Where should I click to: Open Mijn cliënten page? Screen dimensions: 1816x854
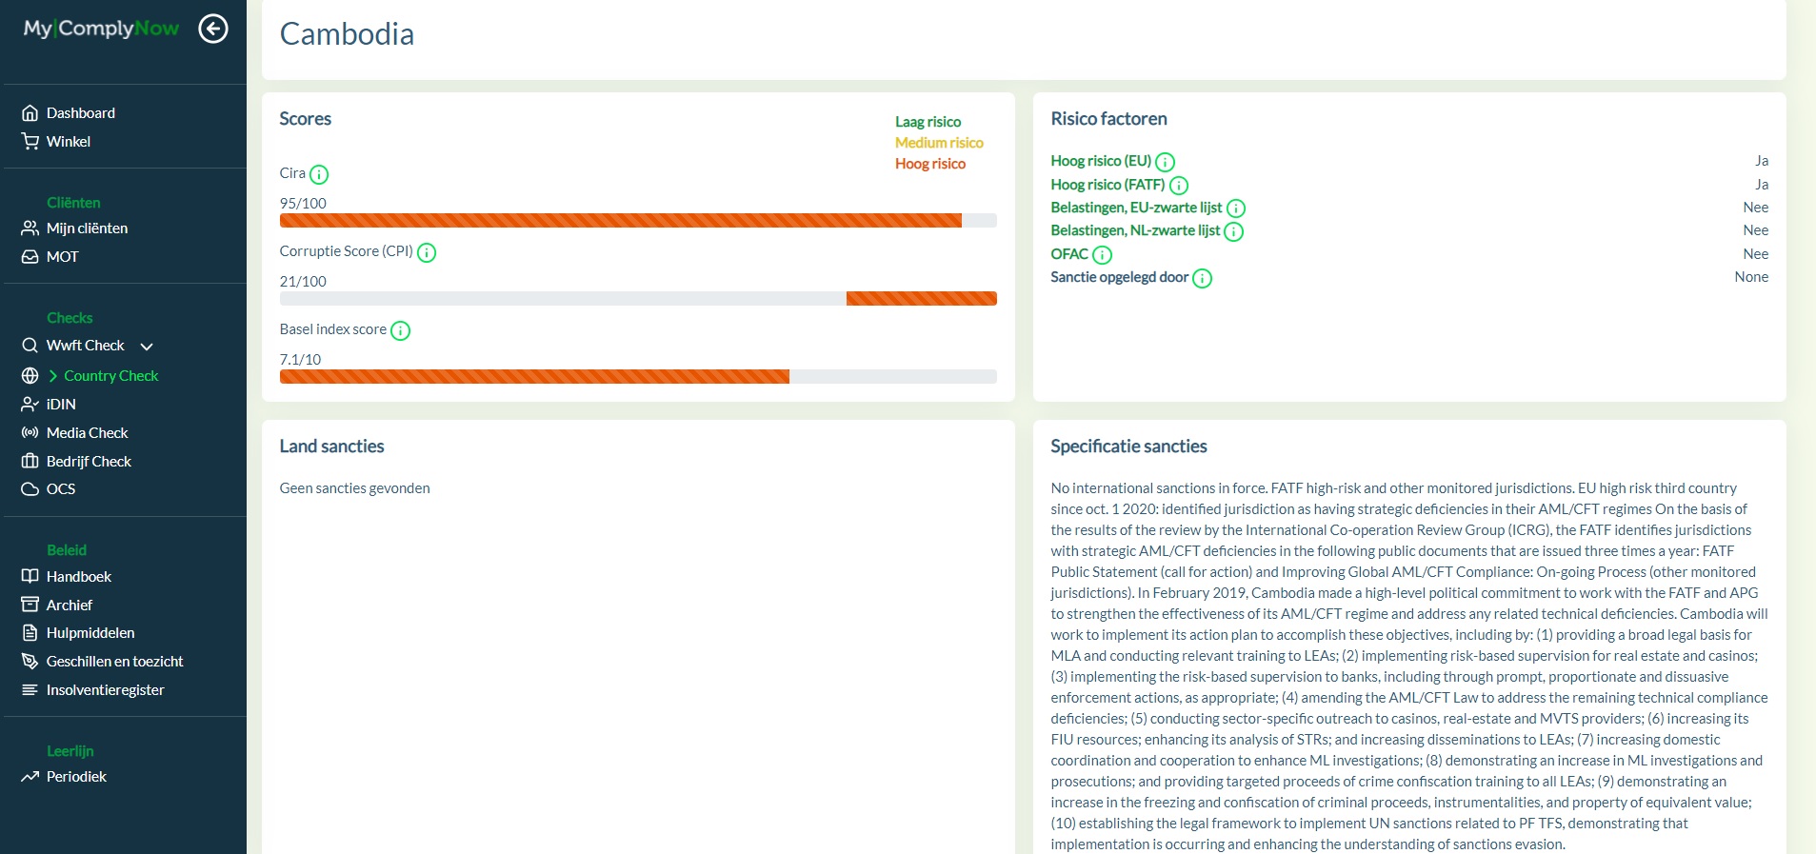tap(87, 228)
